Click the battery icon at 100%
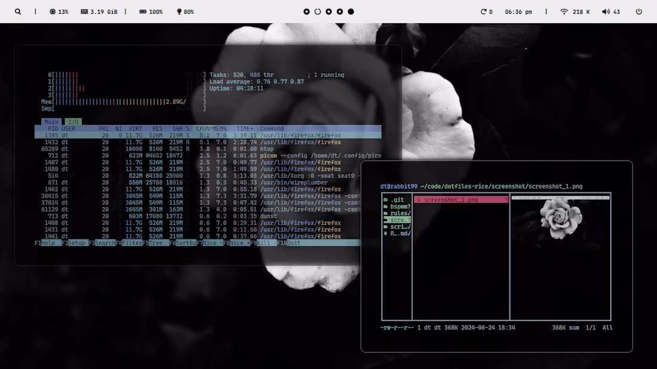This screenshot has width=657, height=369. [143, 11]
